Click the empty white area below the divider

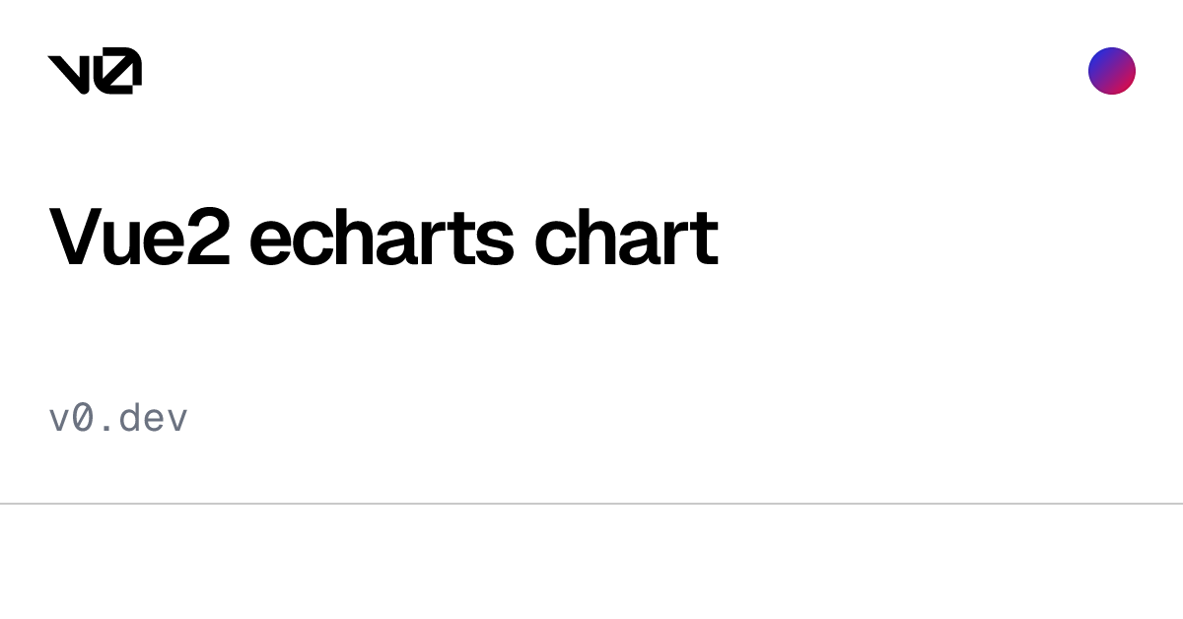pos(591,562)
